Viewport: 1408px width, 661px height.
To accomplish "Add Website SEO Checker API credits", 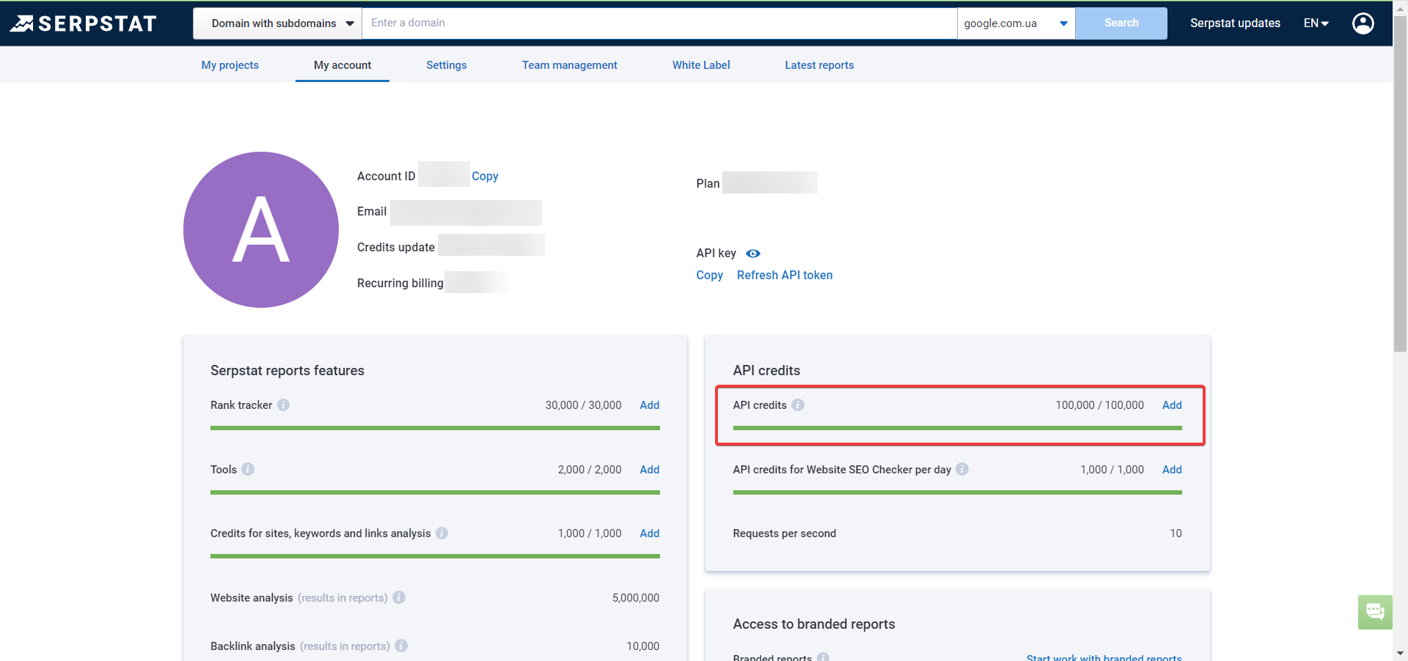I will coord(1172,470).
